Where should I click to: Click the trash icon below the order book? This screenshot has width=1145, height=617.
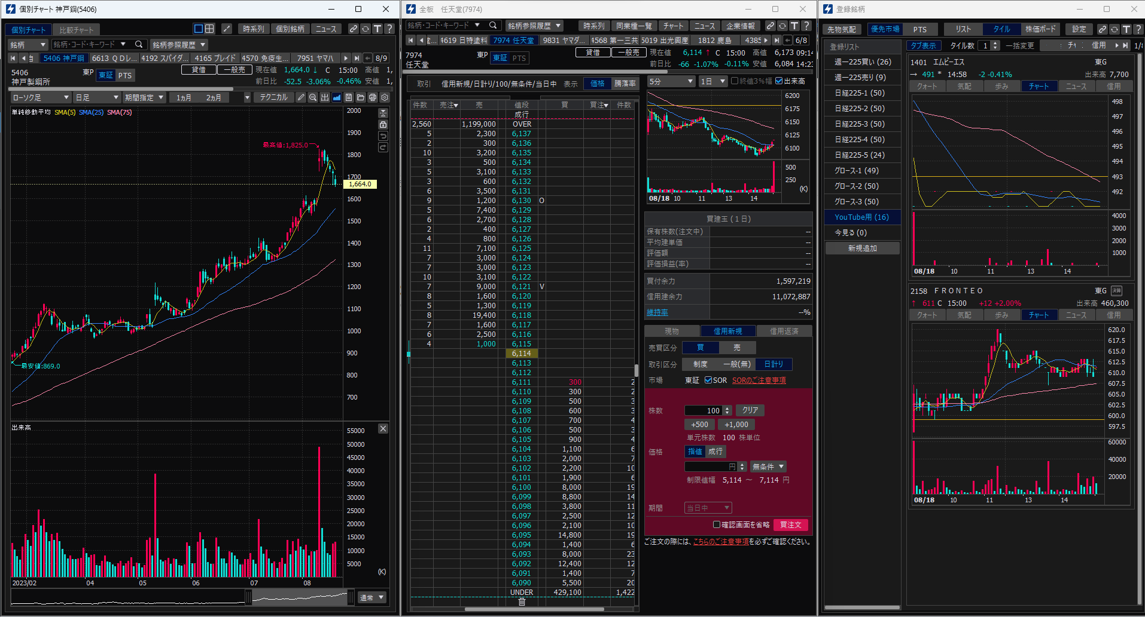pyautogui.click(x=521, y=602)
